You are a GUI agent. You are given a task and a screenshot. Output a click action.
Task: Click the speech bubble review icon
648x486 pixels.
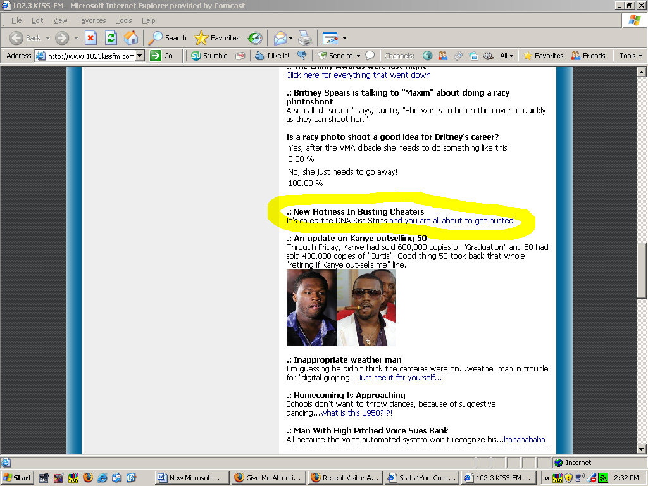370,56
